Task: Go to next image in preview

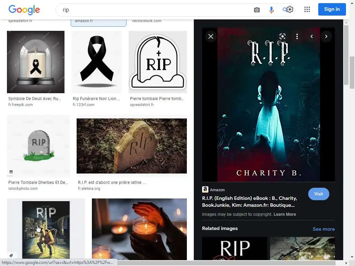Action: [326, 36]
